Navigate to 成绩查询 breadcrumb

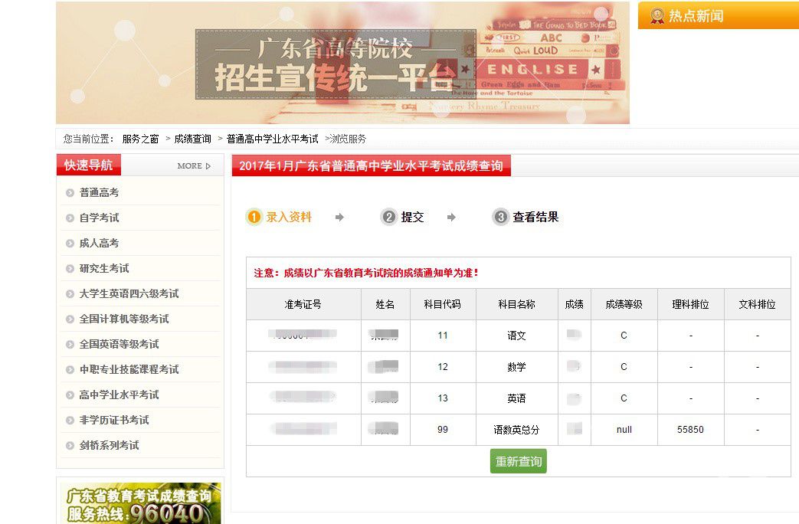tap(192, 139)
